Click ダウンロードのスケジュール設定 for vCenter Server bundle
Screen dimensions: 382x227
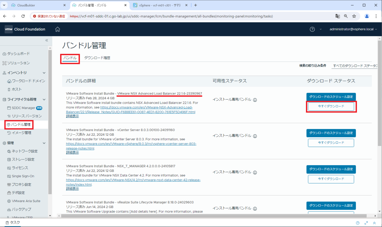point(331,133)
